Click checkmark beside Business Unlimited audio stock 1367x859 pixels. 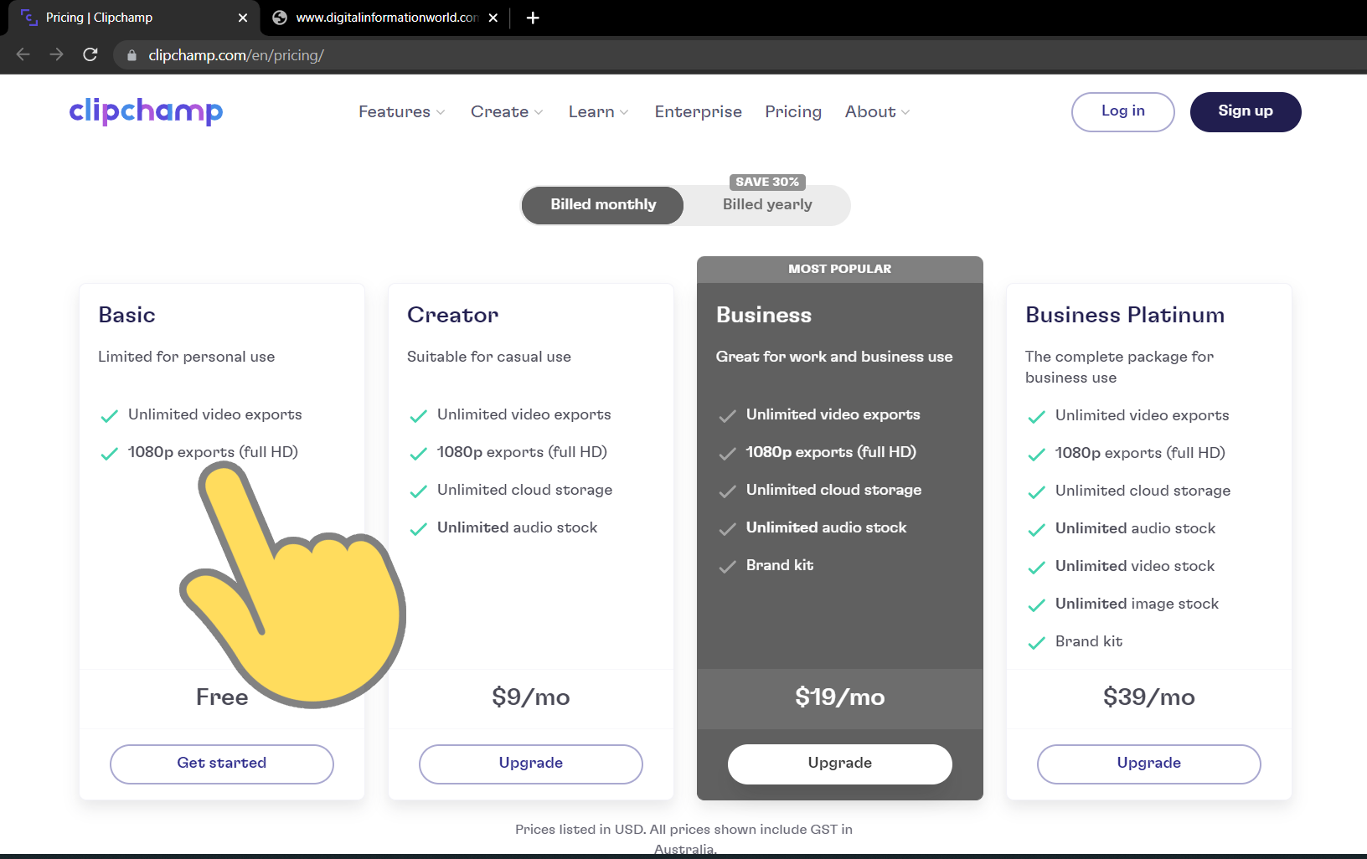(x=727, y=529)
